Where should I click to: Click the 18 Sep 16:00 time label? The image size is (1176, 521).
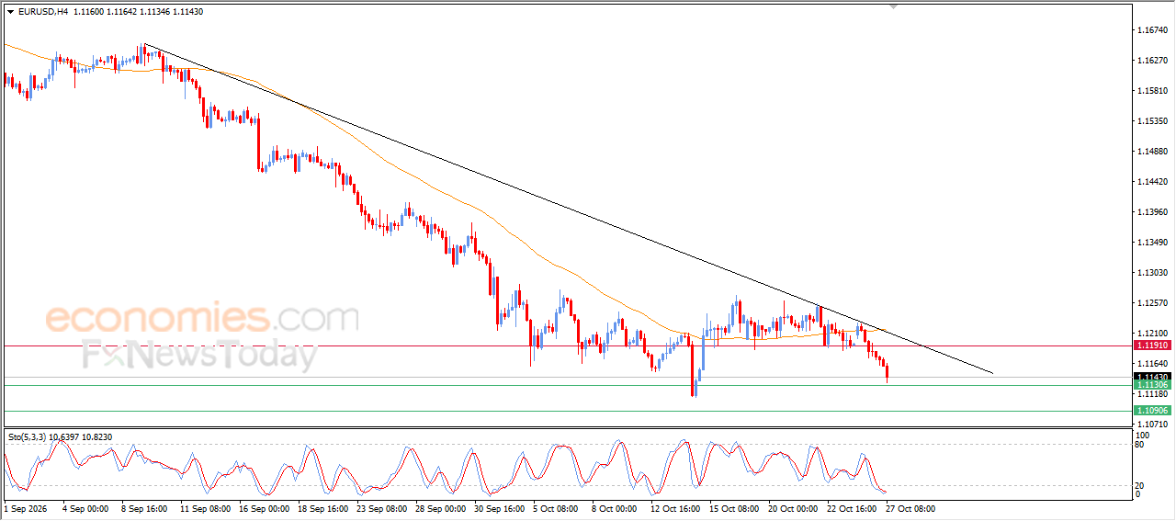(323, 508)
